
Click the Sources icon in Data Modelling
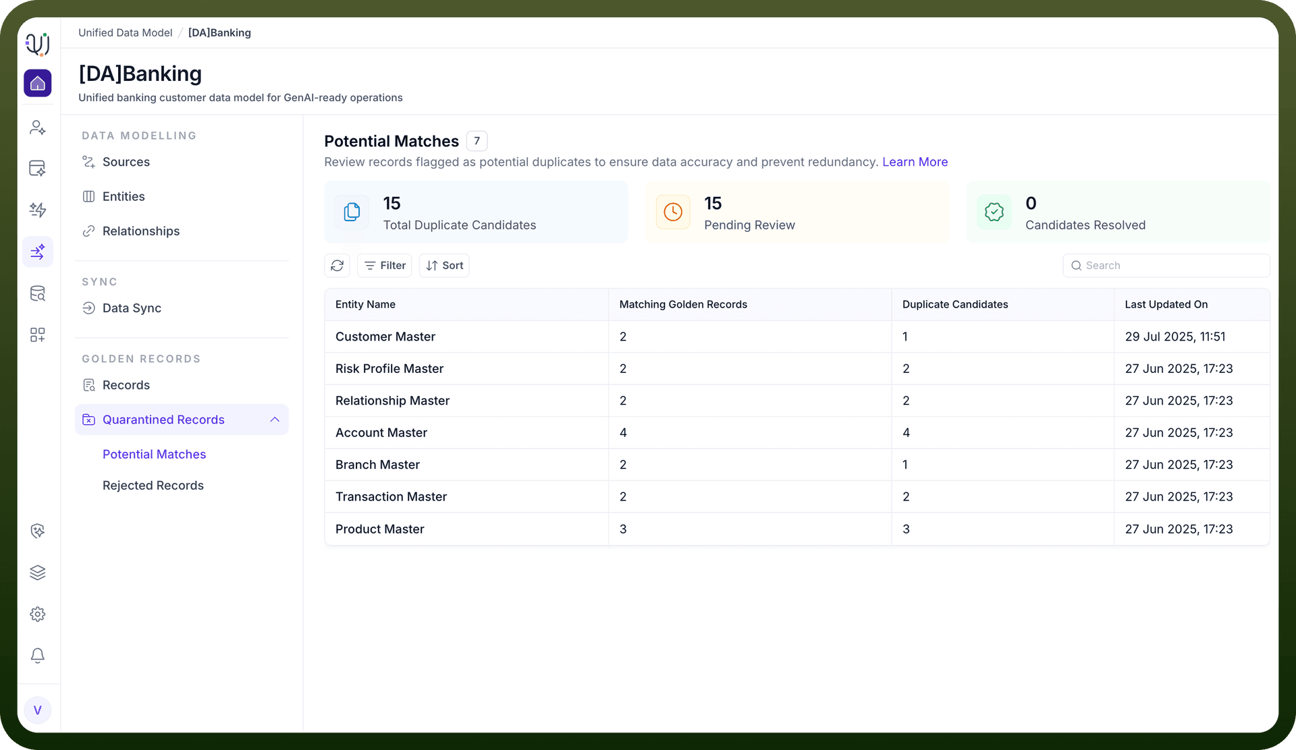pyautogui.click(x=88, y=162)
